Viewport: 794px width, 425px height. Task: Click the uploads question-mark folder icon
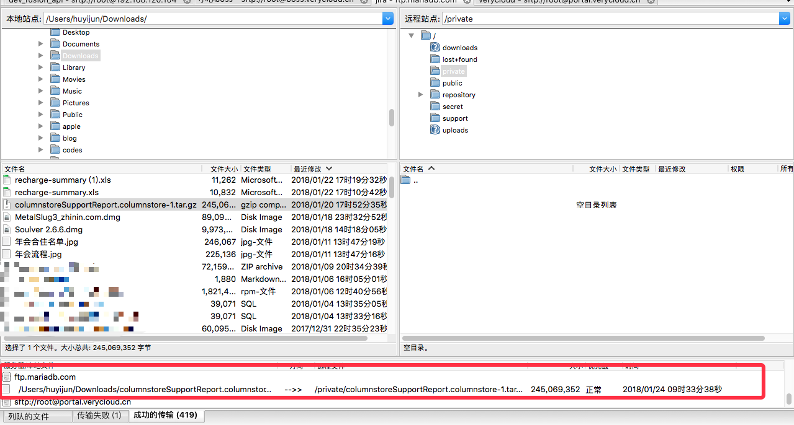[435, 130]
